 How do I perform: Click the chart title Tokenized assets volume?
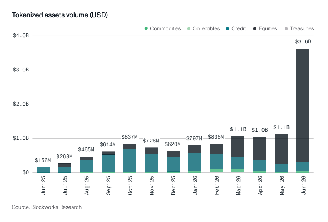pos(60,15)
